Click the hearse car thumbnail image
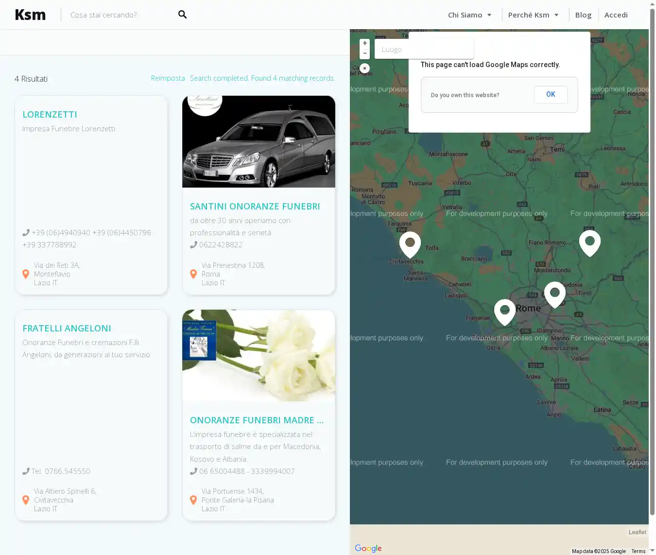Image resolution: width=656 pixels, height=555 pixels. pyautogui.click(x=259, y=141)
